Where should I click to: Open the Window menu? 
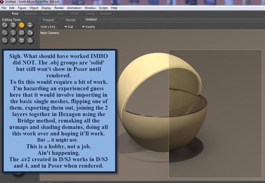(x=90, y=8)
